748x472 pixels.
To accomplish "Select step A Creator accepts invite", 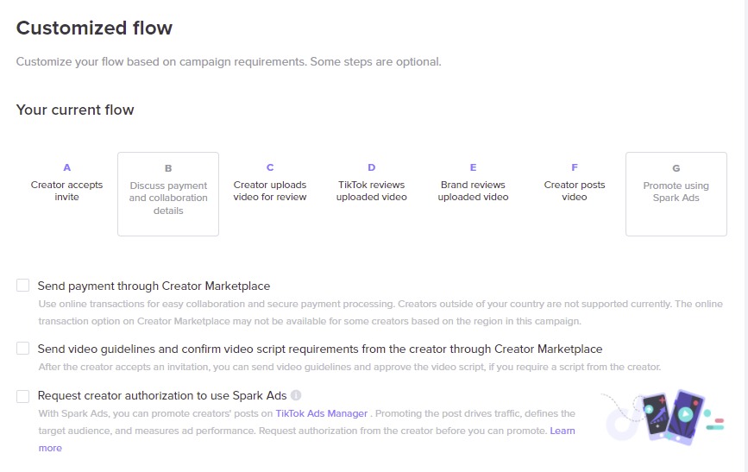I will click(66, 183).
